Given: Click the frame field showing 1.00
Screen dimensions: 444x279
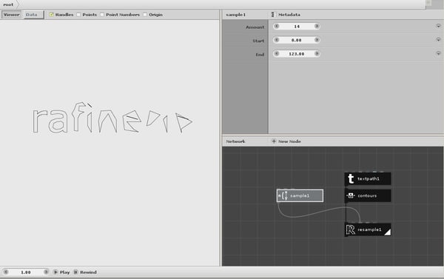Looking at the screenshot, I should pyautogui.click(x=26, y=272).
